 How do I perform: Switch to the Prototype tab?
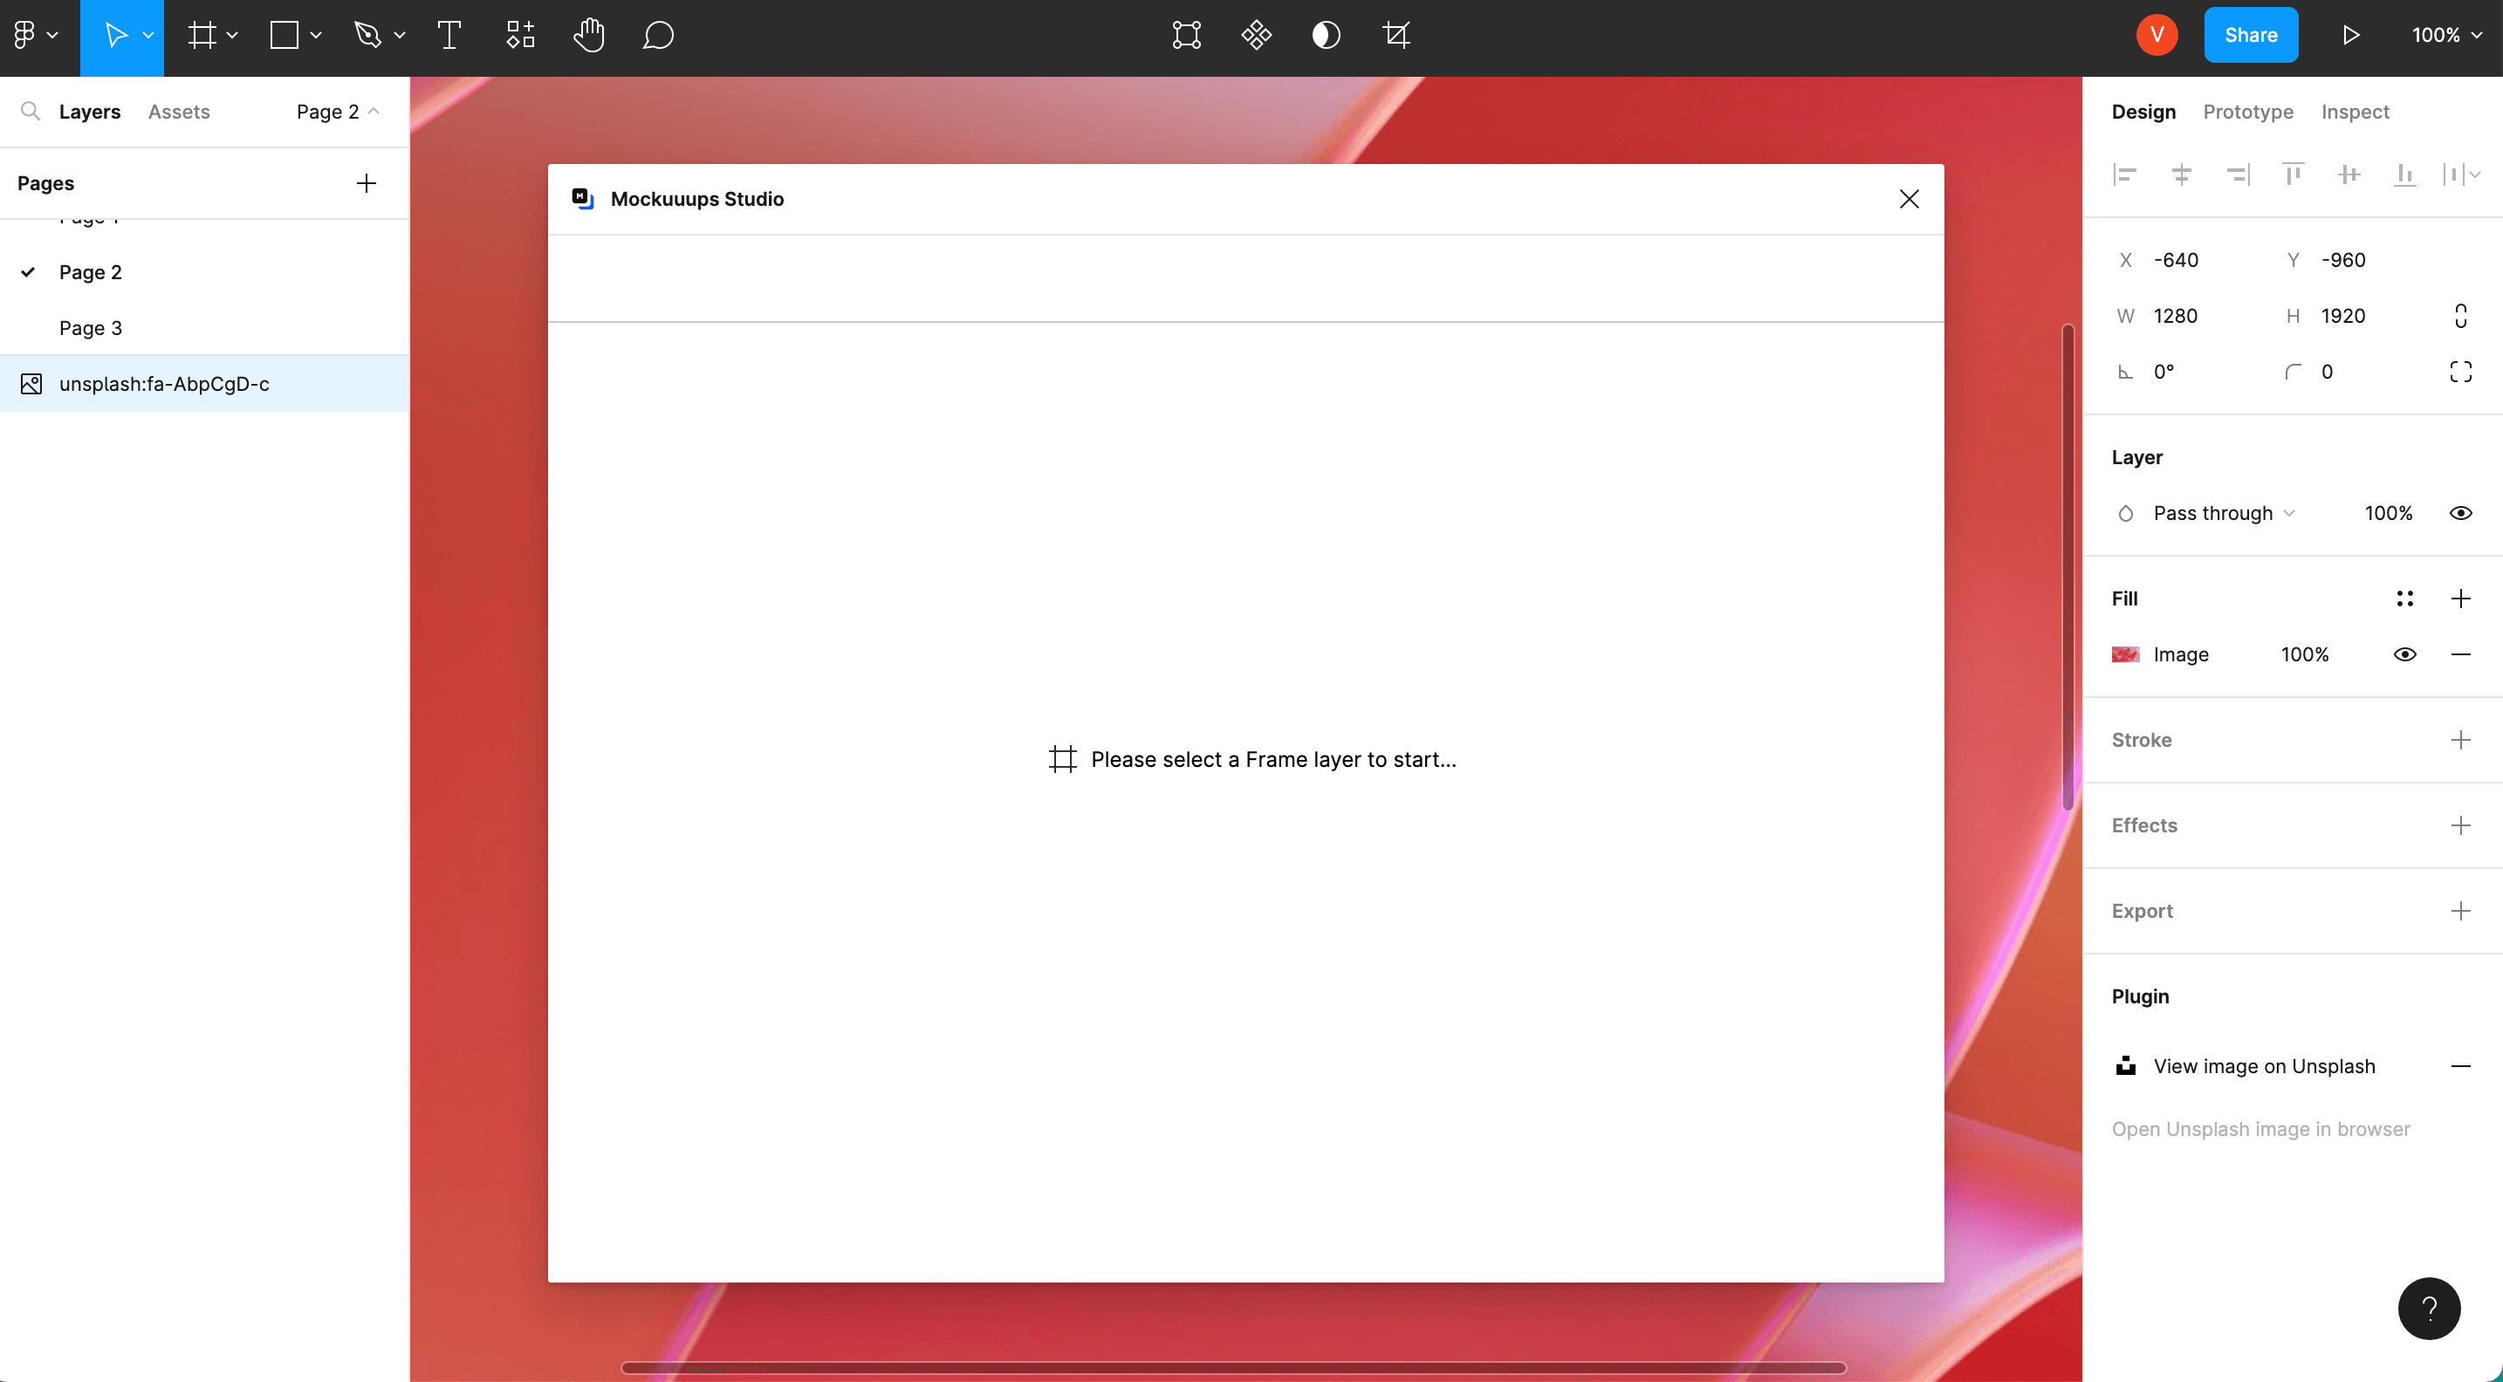coord(2247,112)
